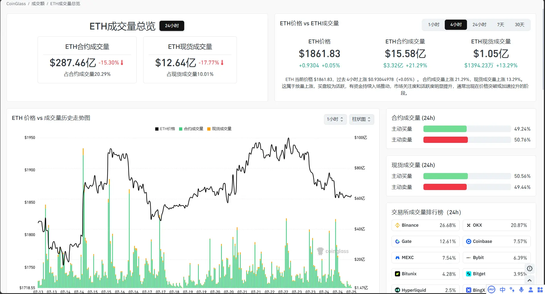Click the $1.05亿 spot volume figure
Image resolution: width=545 pixels, height=294 pixels.
[491, 54]
